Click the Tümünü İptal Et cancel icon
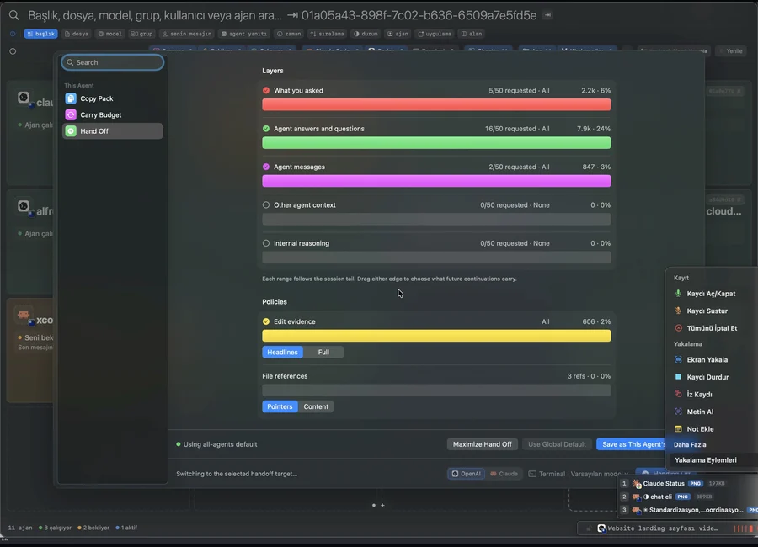The width and height of the screenshot is (758, 547). (678, 328)
